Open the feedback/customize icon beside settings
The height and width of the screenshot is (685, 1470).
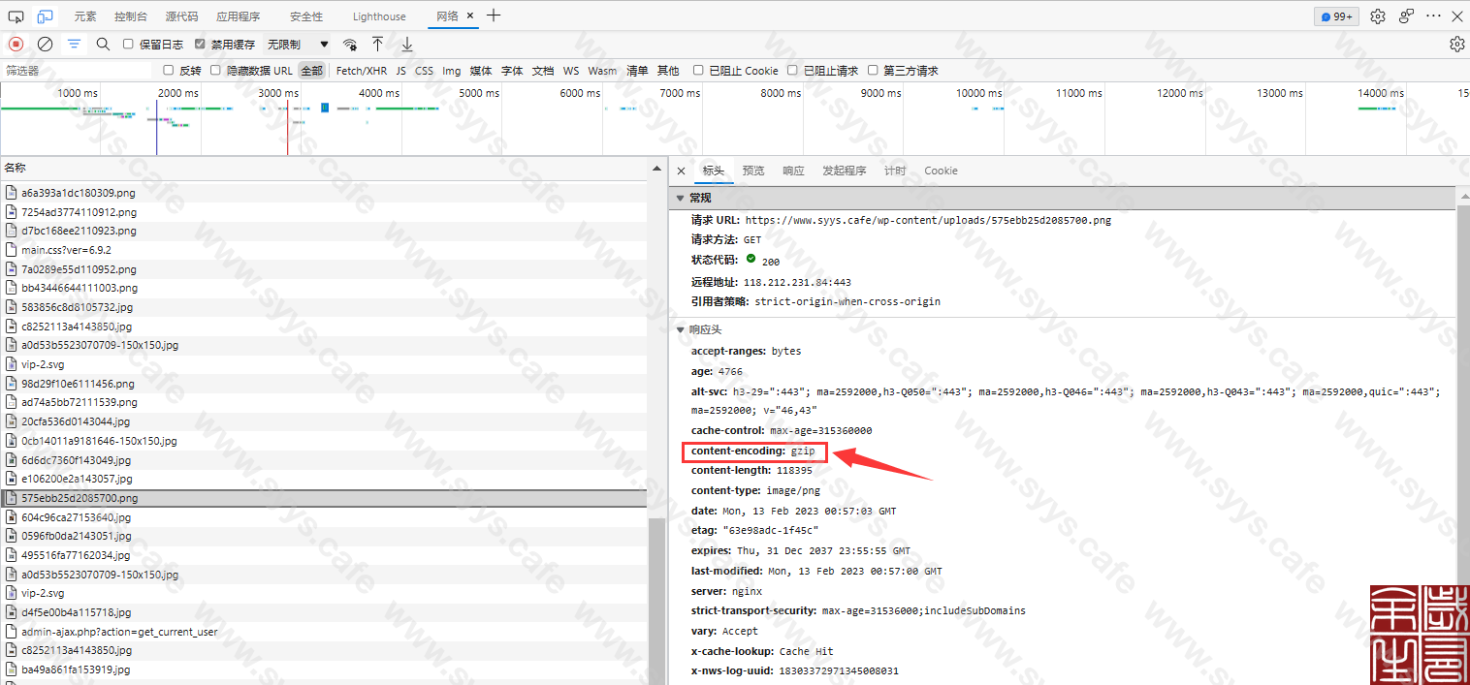point(1406,16)
